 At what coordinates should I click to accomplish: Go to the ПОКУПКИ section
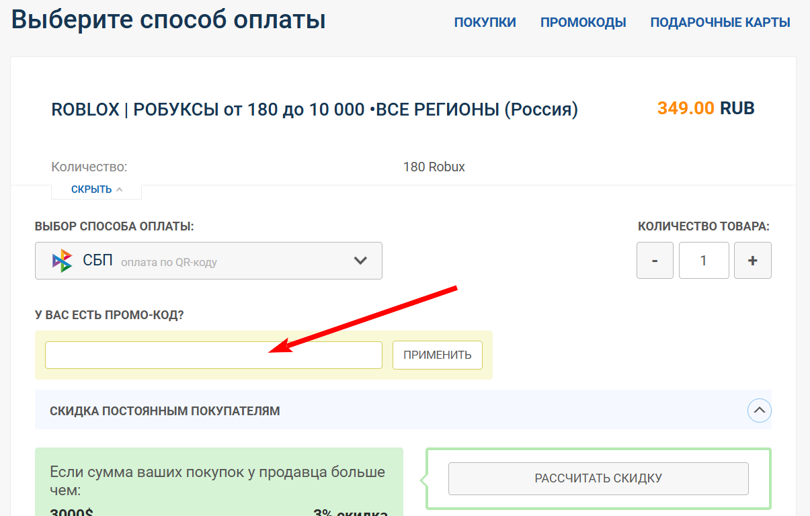pos(485,21)
